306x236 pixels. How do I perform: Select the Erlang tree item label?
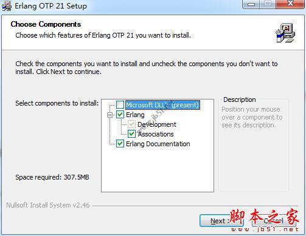pos(135,115)
